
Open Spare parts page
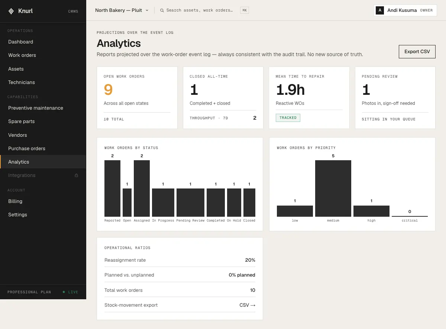(x=43, y=121)
